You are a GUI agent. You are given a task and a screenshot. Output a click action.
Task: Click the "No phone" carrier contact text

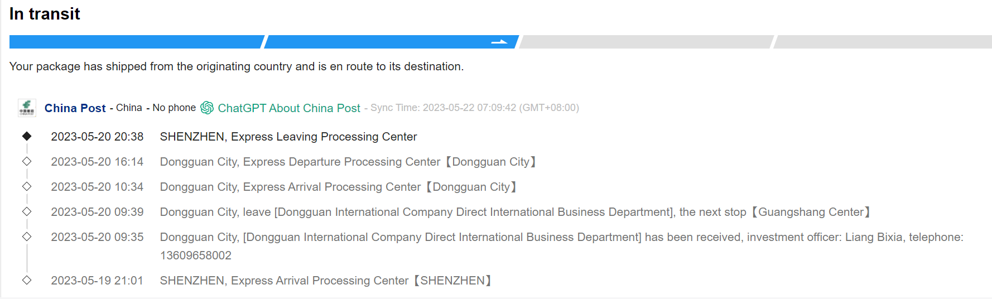tap(174, 108)
